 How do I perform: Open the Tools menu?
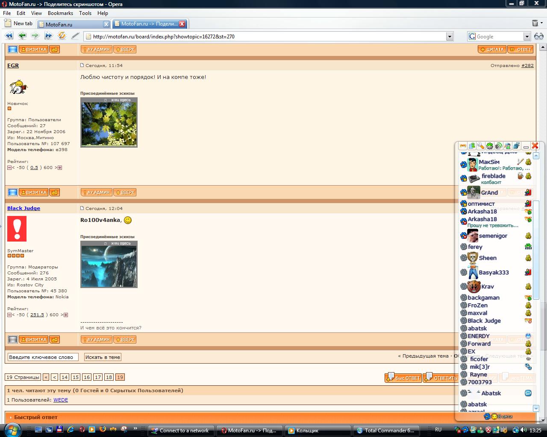[85, 13]
